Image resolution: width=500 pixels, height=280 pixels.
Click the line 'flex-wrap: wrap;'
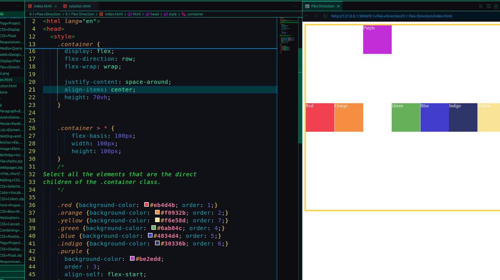click(93, 67)
